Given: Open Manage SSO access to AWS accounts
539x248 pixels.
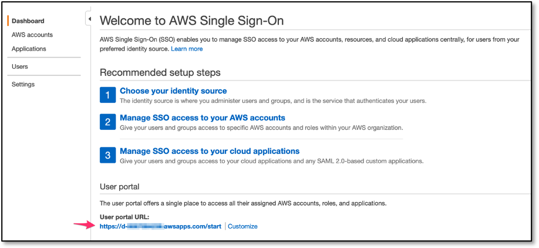Looking at the screenshot, I should click(x=203, y=118).
